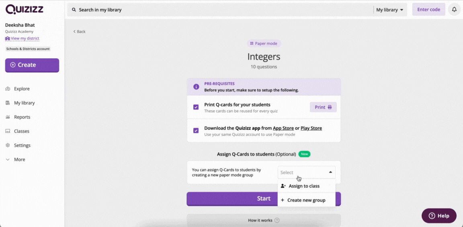Open the My library search scope dropdown
463x227 pixels.
(x=390, y=10)
